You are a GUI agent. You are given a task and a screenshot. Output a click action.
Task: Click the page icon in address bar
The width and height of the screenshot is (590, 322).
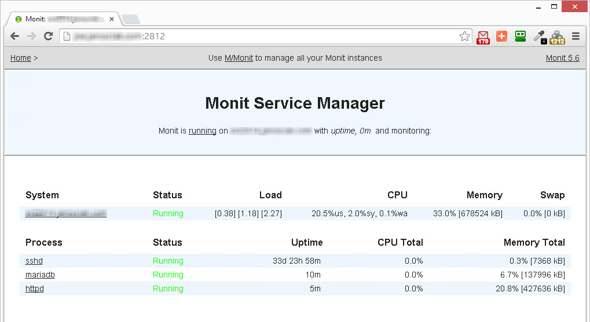coord(67,36)
